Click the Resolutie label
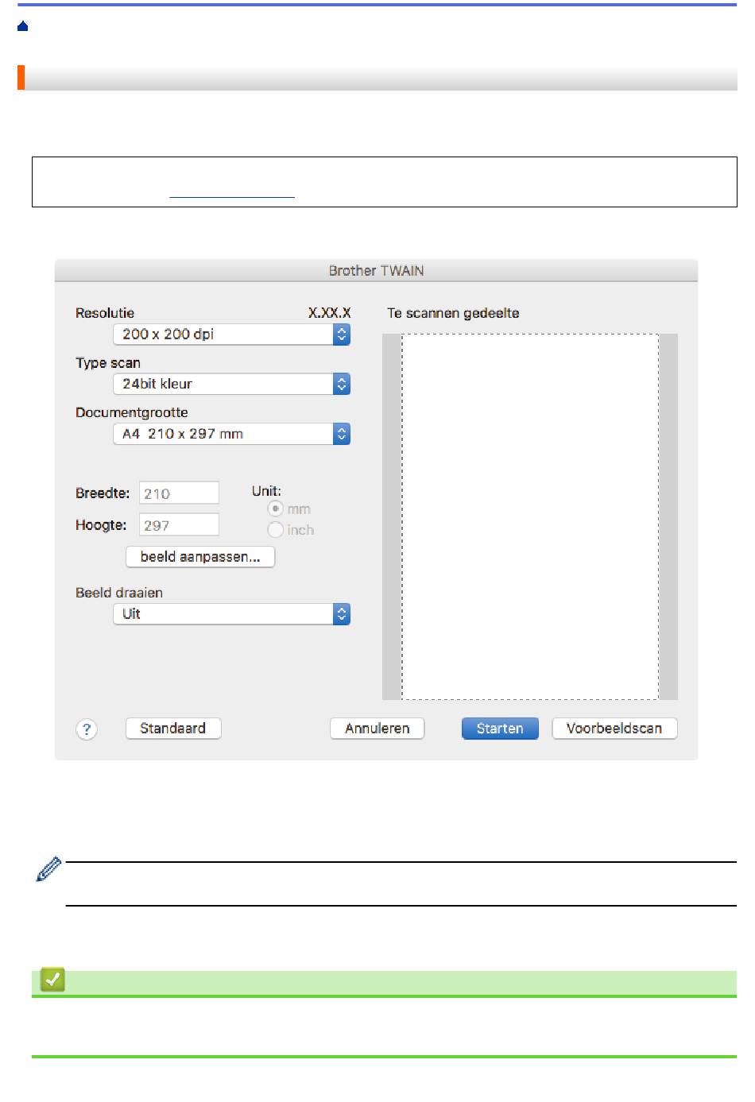The image size is (755, 1102). coord(105,313)
